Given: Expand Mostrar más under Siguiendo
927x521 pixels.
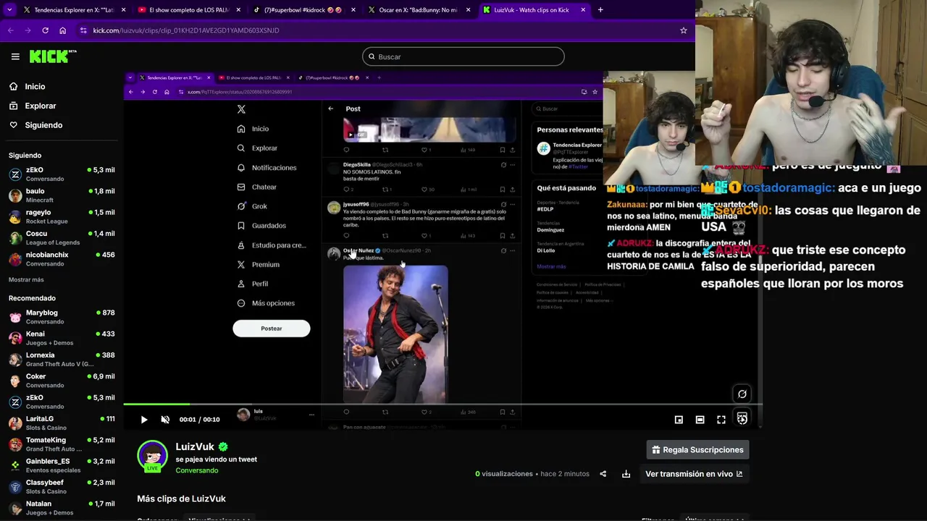Looking at the screenshot, I should [x=26, y=280].
